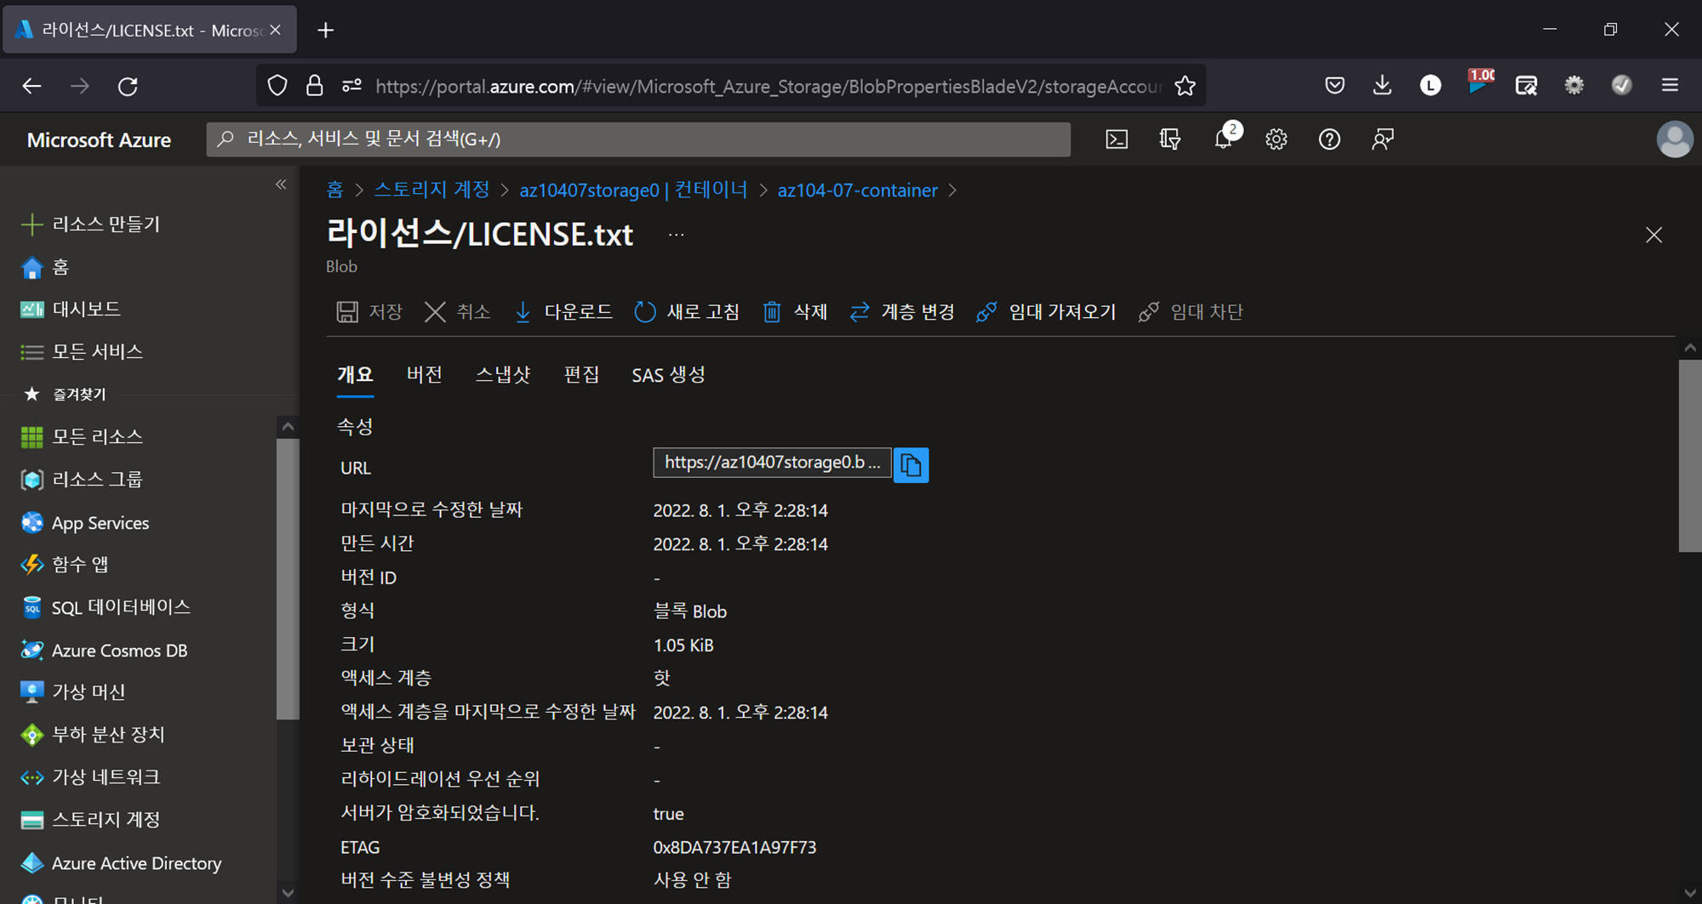Open notifications bell
Viewport: 1702px width, 904px height.
click(1224, 139)
